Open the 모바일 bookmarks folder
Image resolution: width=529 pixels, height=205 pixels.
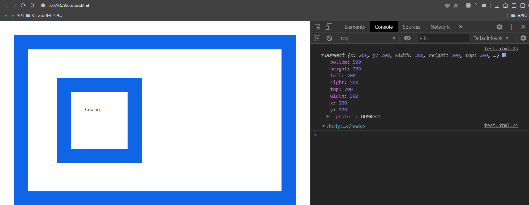click(519, 15)
